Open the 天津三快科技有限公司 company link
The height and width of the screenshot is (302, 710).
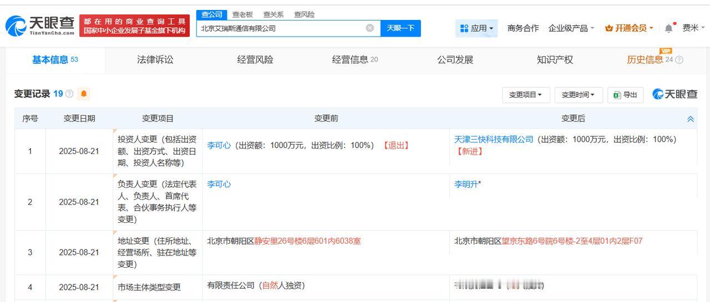click(494, 139)
